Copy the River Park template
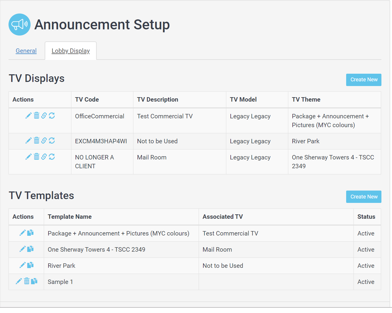Viewport: 392px width, 313px height. click(x=30, y=265)
